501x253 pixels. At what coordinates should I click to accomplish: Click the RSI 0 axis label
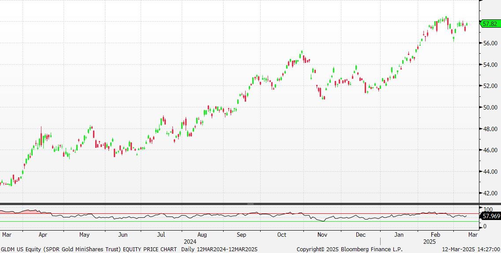(x=485, y=226)
